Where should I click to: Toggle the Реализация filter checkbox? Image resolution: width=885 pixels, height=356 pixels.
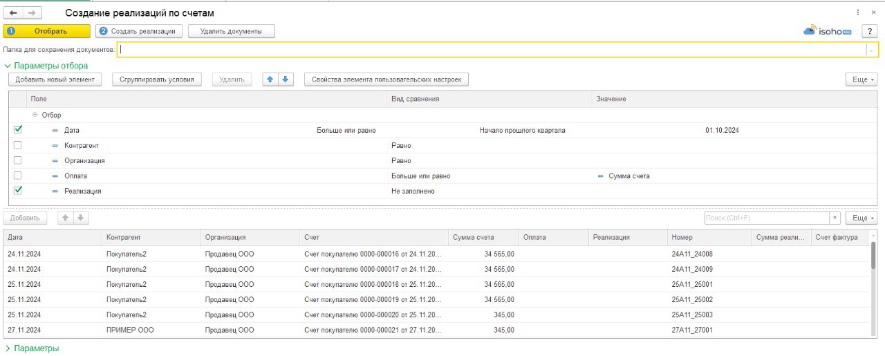pyautogui.click(x=18, y=191)
